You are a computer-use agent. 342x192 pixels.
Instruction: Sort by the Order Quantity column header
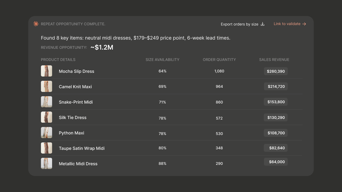tap(219, 60)
